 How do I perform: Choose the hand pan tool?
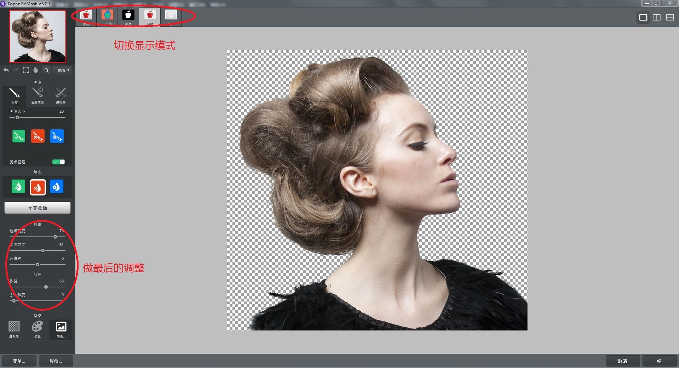click(x=36, y=70)
